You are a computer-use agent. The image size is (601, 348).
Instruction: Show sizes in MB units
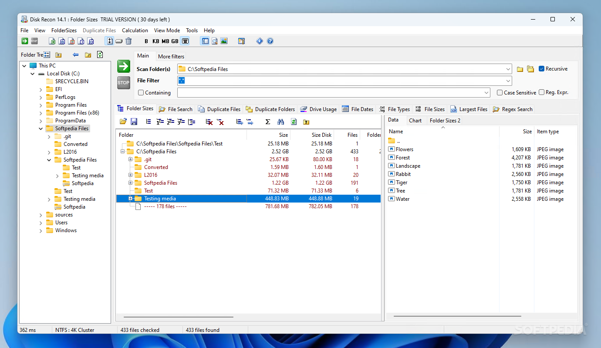click(165, 41)
